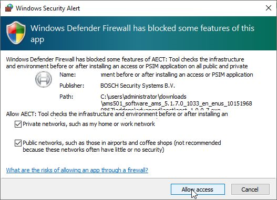Click the Windows Defender shield icon

pos(16,33)
